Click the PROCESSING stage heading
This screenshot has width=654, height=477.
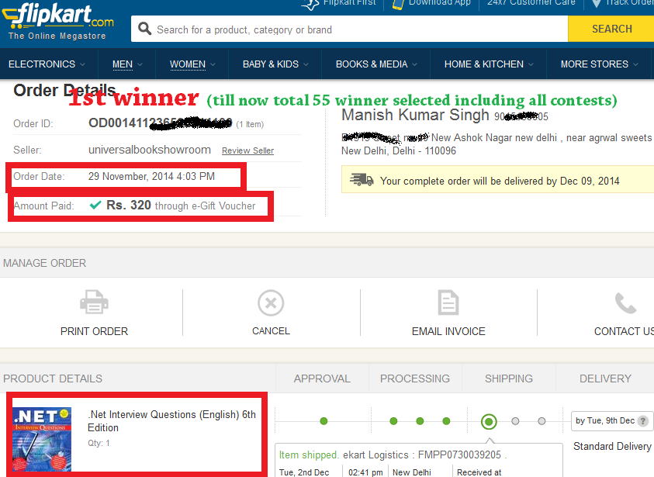pyautogui.click(x=414, y=378)
